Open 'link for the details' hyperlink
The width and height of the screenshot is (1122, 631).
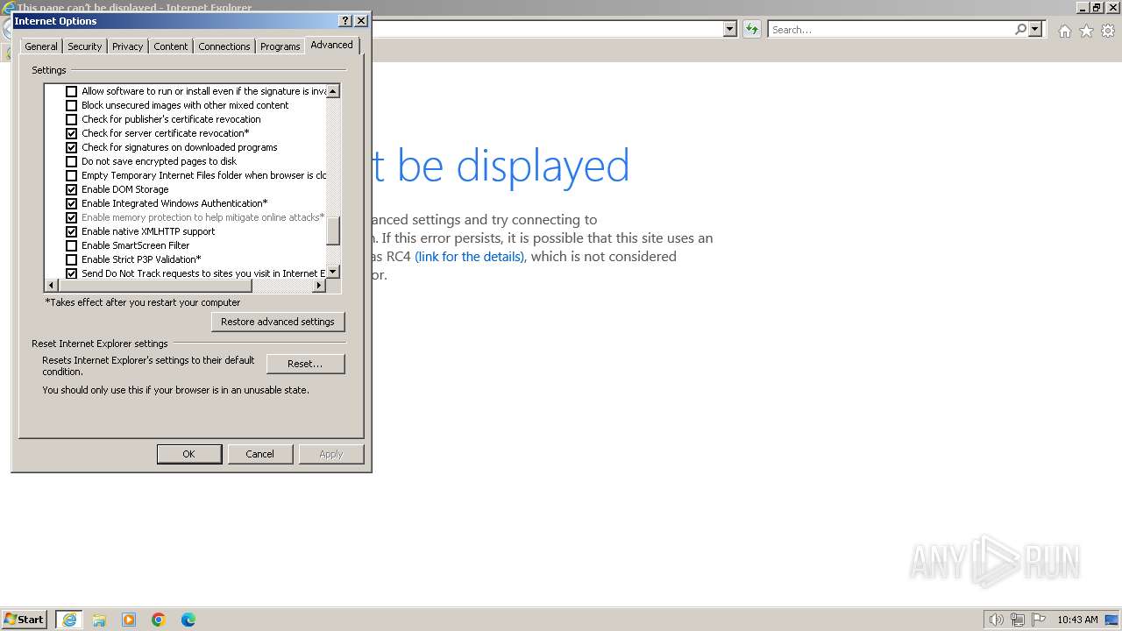[x=470, y=257]
